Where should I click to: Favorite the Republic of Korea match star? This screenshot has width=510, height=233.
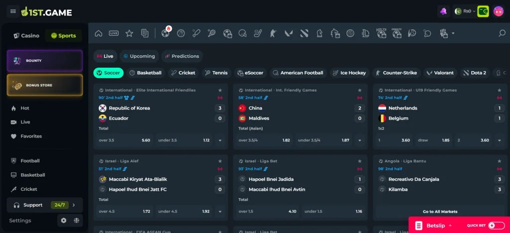point(220,90)
